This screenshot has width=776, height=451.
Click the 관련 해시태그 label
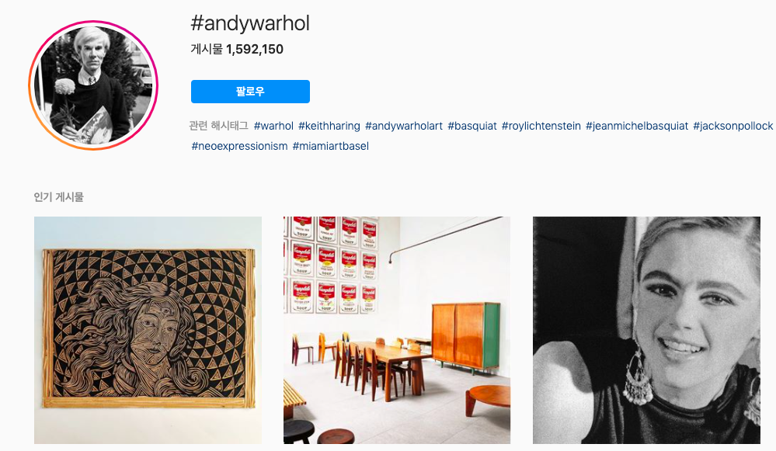219,126
